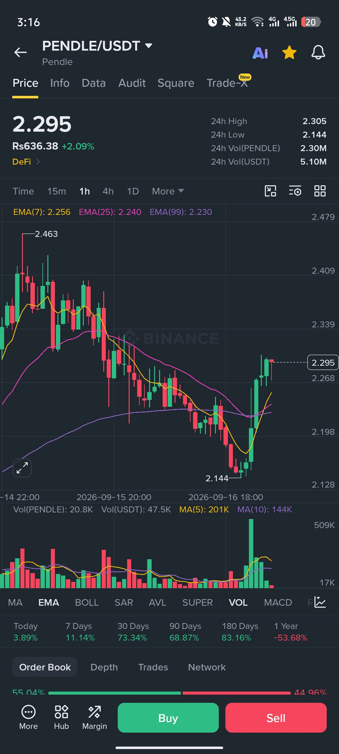Expand the PENDLE/USDT pair dropdown arrow
The image size is (339, 754).
point(149,46)
